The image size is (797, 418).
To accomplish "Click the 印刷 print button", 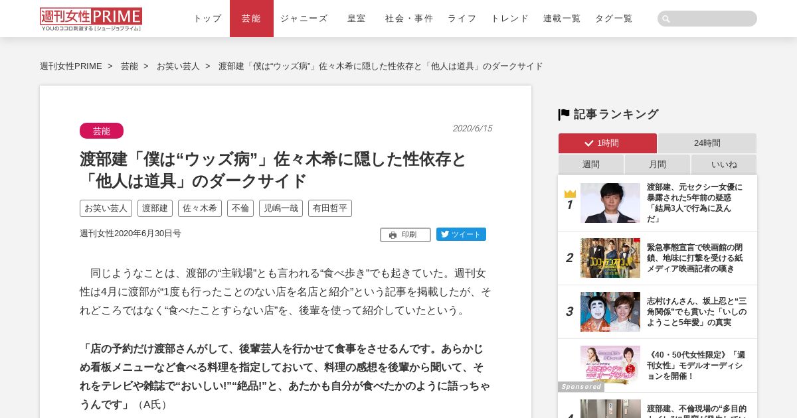I will point(405,235).
